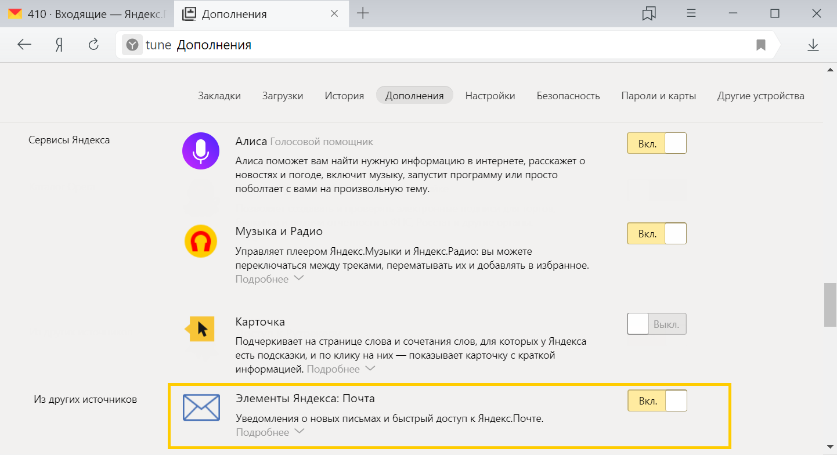Screen dimensions: 837x455
Task: Open downloads with the arrow icon
Action: (813, 45)
